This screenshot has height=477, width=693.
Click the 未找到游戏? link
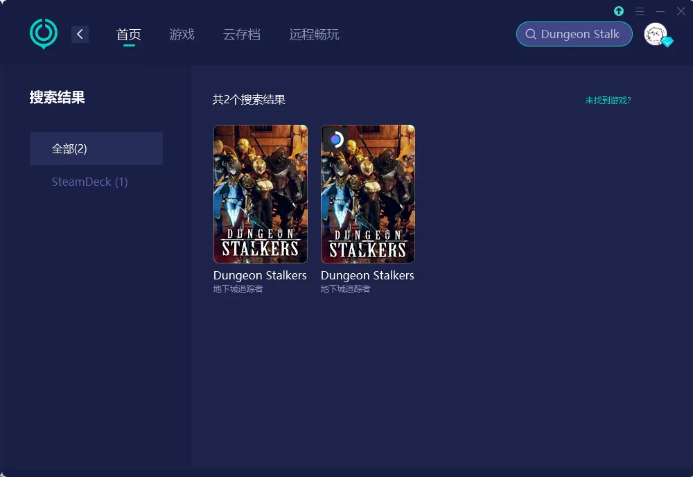click(x=608, y=101)
